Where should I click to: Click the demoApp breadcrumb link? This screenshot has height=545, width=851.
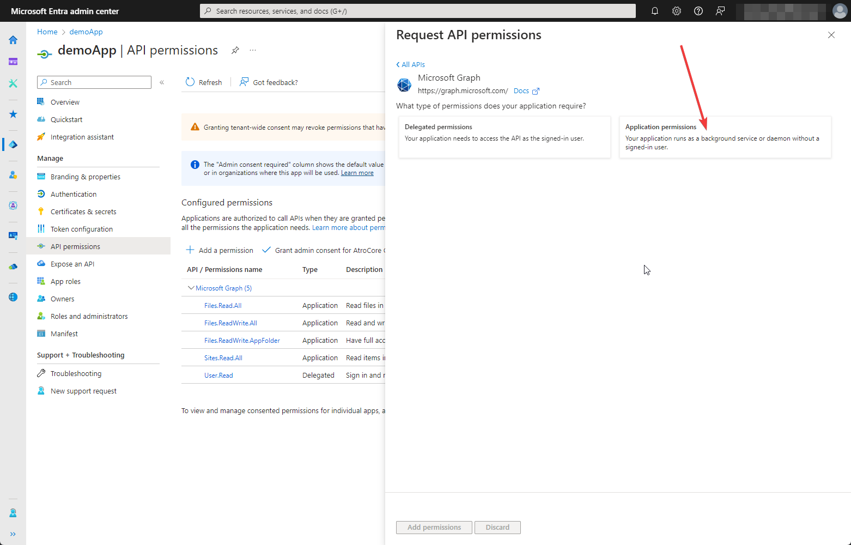pos(86,32)
